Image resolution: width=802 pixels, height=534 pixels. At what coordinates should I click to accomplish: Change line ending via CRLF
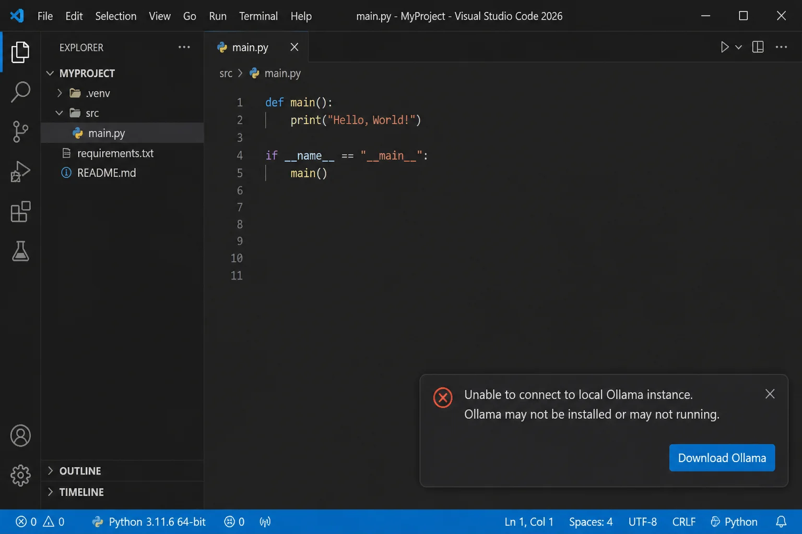click(684, 521)
